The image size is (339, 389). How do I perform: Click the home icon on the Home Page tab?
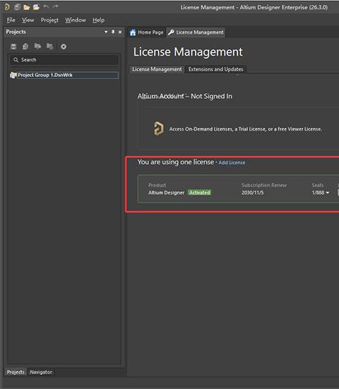click(x=133, y=32)
